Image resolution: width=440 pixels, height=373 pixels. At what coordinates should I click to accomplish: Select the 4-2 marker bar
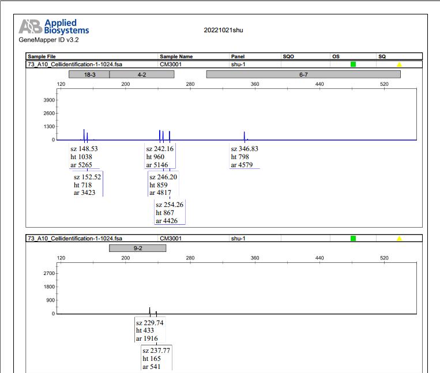(x=142, y=74)
